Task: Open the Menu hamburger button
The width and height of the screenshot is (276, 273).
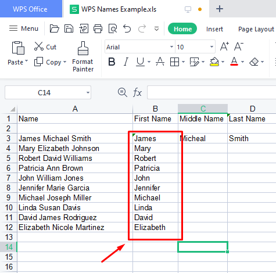Action: [24, 28]
